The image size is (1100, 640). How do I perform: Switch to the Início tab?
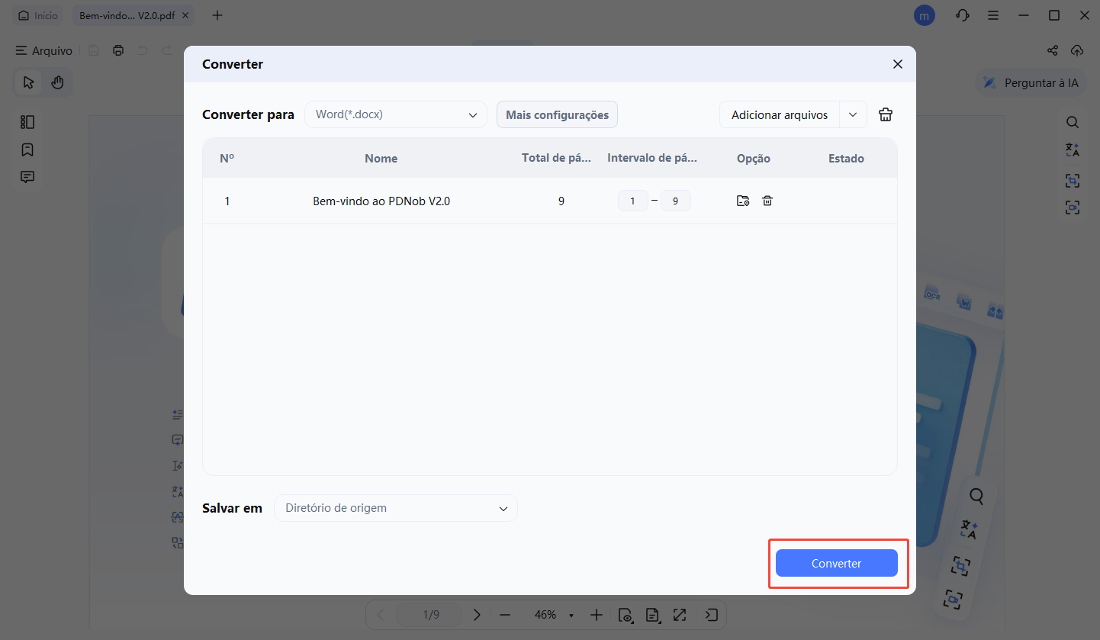(37, 14)
